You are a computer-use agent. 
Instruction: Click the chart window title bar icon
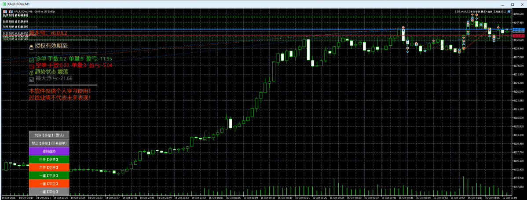[4, 4]
